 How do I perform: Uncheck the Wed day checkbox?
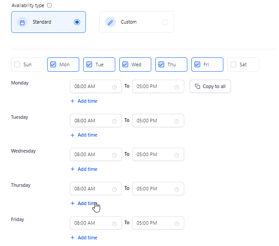coord(125,65)
